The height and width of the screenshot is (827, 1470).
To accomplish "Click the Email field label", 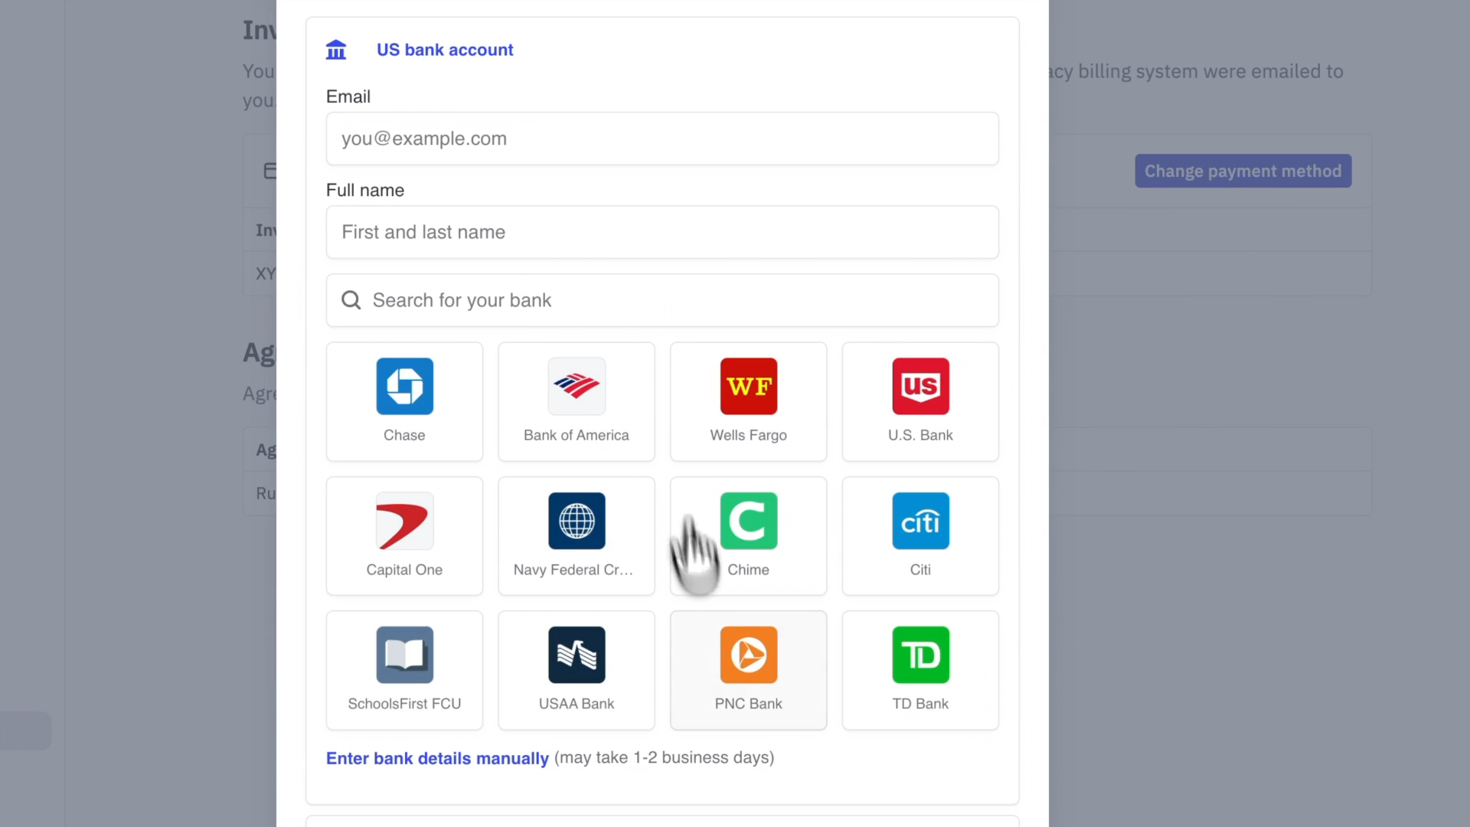I will coord(348,96).
